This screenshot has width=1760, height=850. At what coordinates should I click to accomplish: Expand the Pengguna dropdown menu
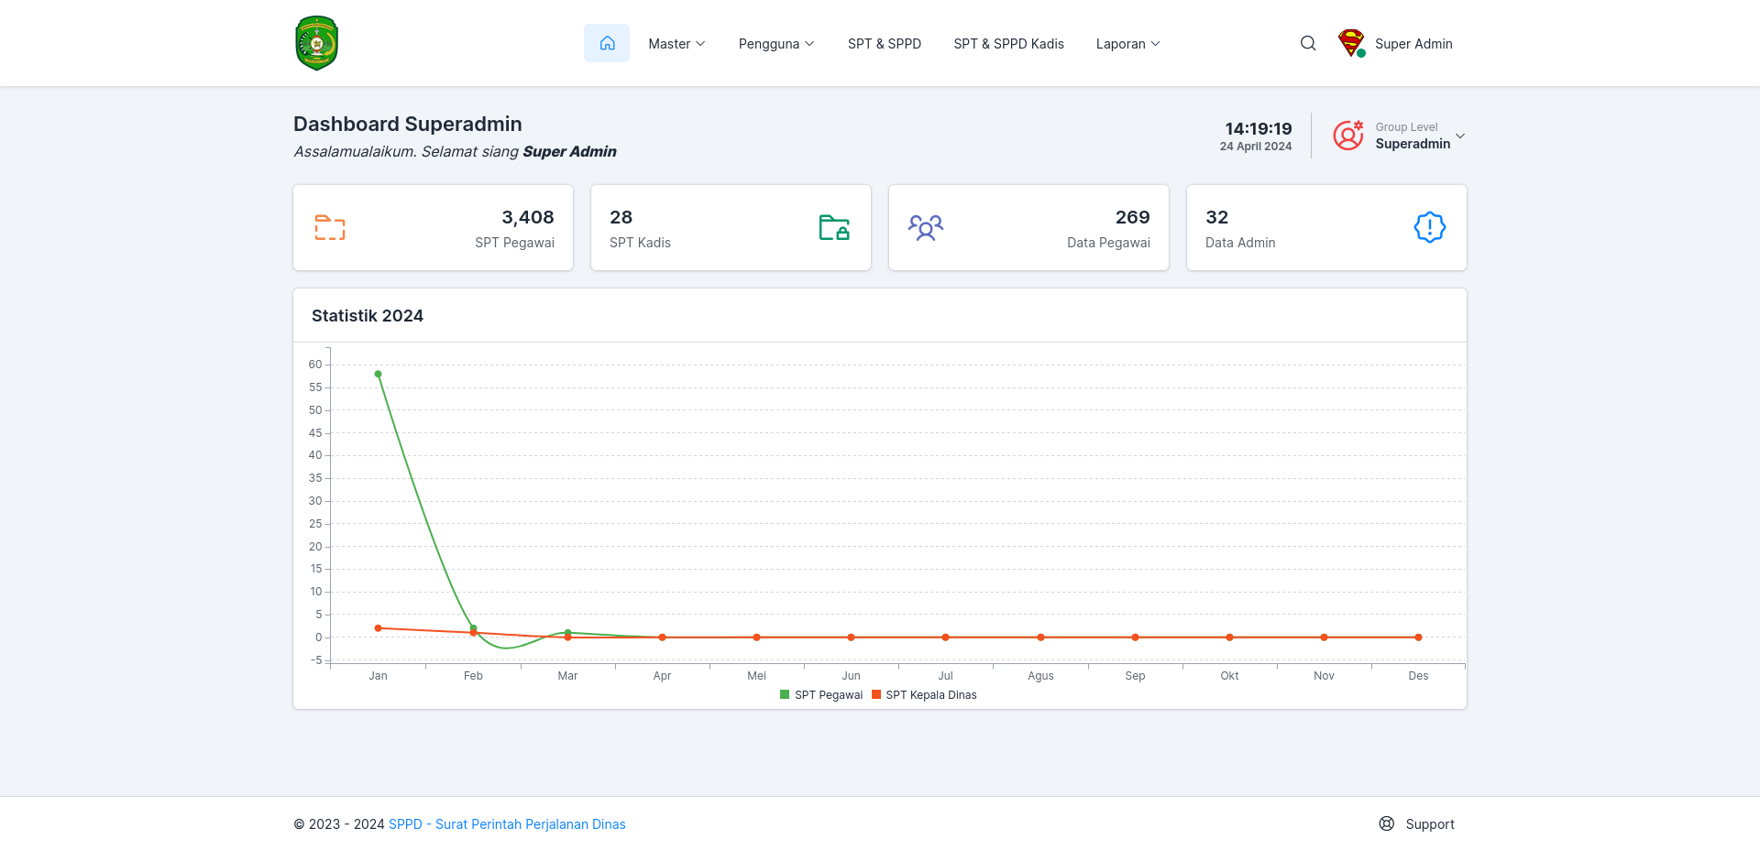[x=776, y=44]
